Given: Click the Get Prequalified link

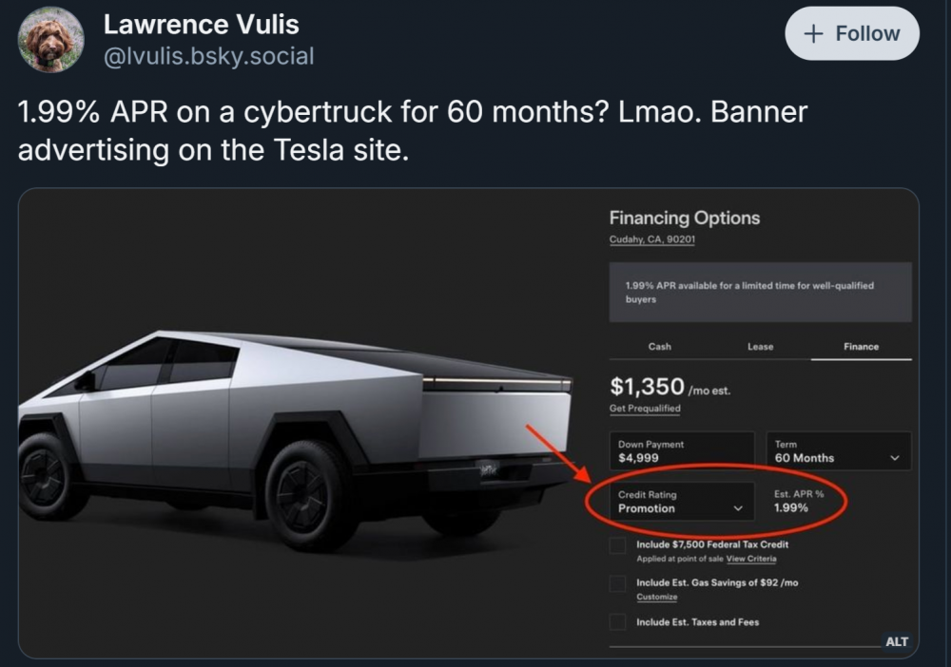Looking at the screenshot, I should coord(645,409).
